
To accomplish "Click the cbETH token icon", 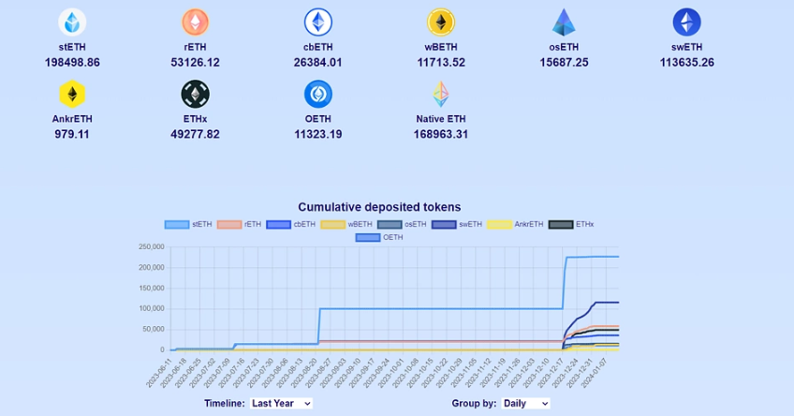I will tap(318, 22).
